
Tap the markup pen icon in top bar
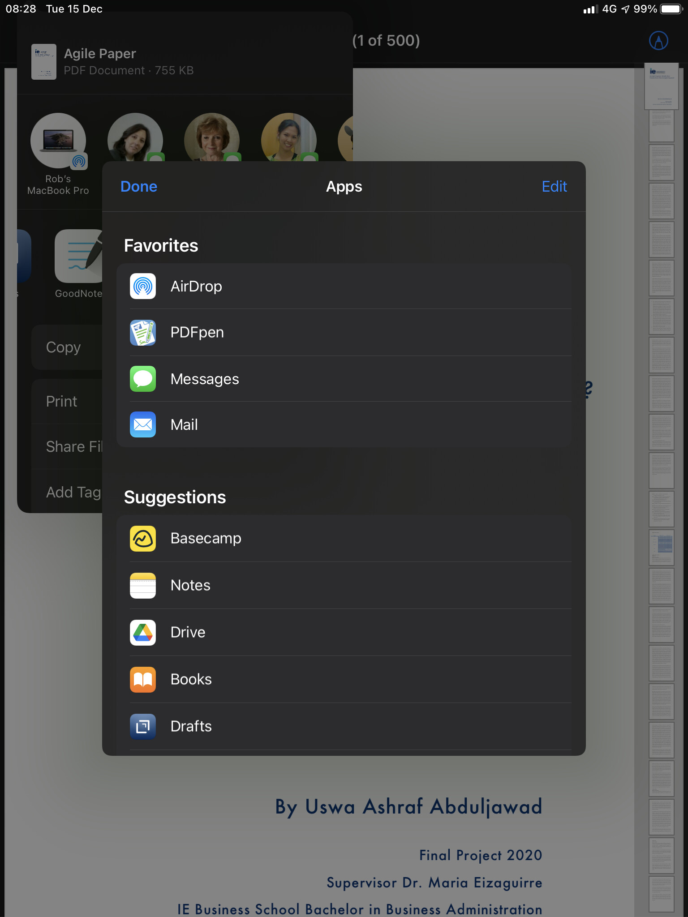(x=658, y=41)
